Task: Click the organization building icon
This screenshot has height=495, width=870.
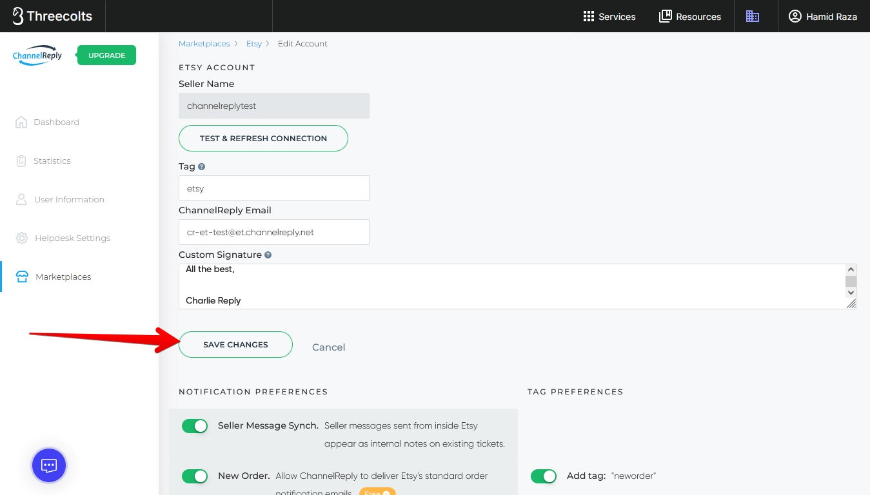Action: 753,16
